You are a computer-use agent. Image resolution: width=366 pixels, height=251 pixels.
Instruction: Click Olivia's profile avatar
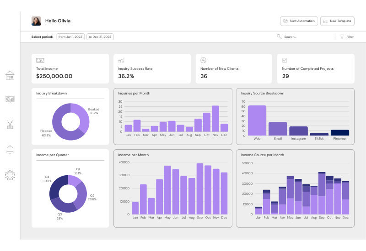[36, 21]
